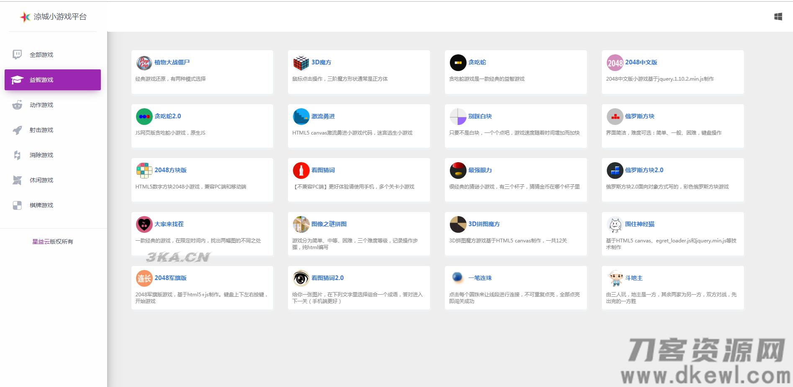
Task: Click the 星益云 copyright link
Action: coord(41,242)
